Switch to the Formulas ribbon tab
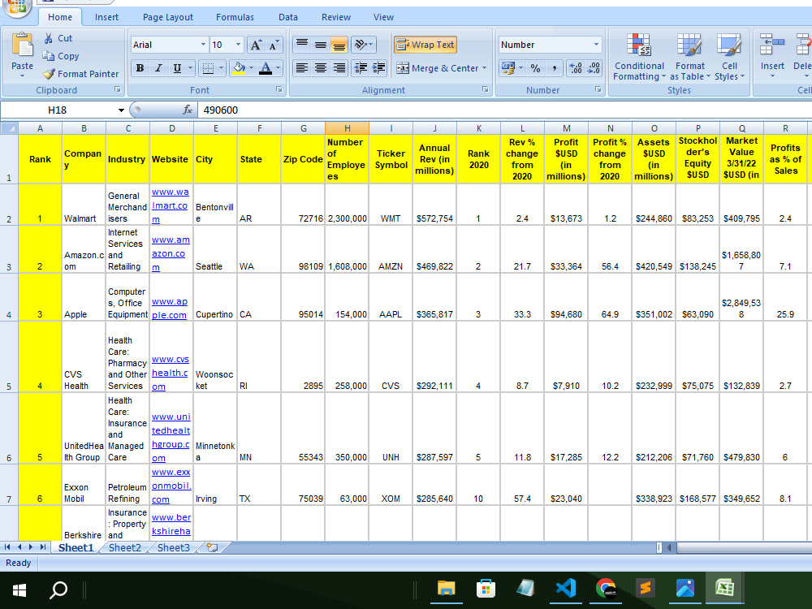This screenshot has height=609, width=812. [235, 17]
